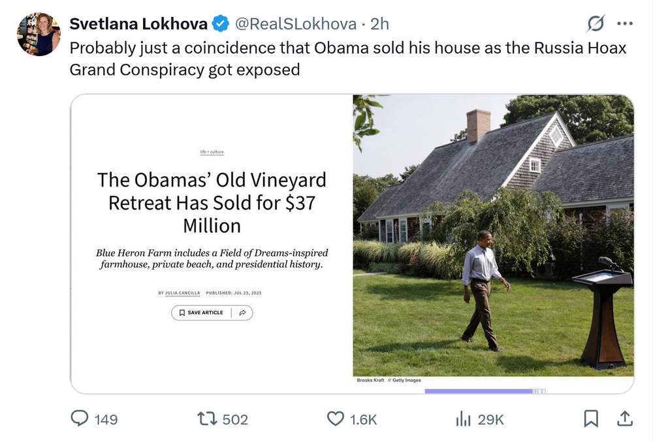
Task: Click the photo of the farmhouse lawn
Action: tap(493, 235)
